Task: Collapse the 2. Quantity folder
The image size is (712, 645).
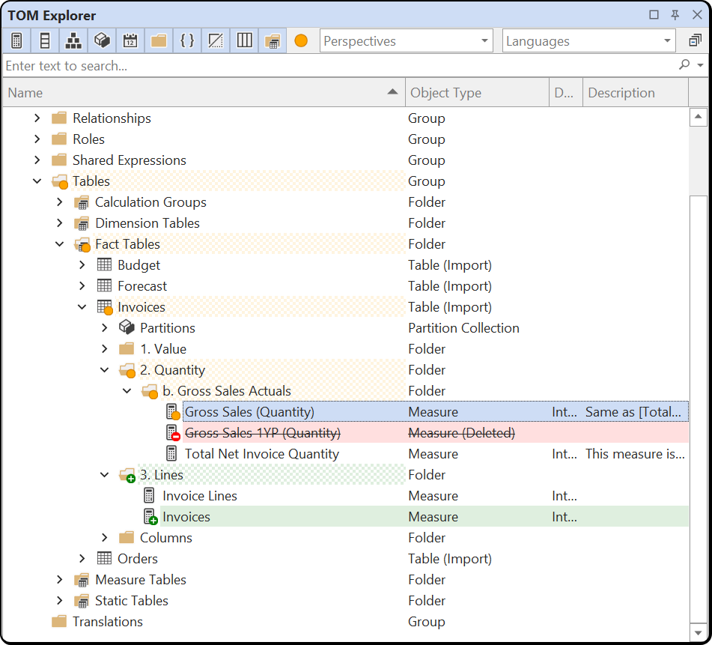Action: coord(104,370)
